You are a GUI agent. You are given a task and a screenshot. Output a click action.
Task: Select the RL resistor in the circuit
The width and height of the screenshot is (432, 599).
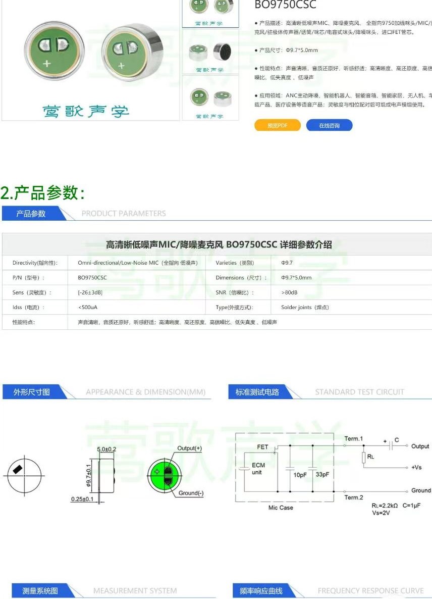coord(363,457)
